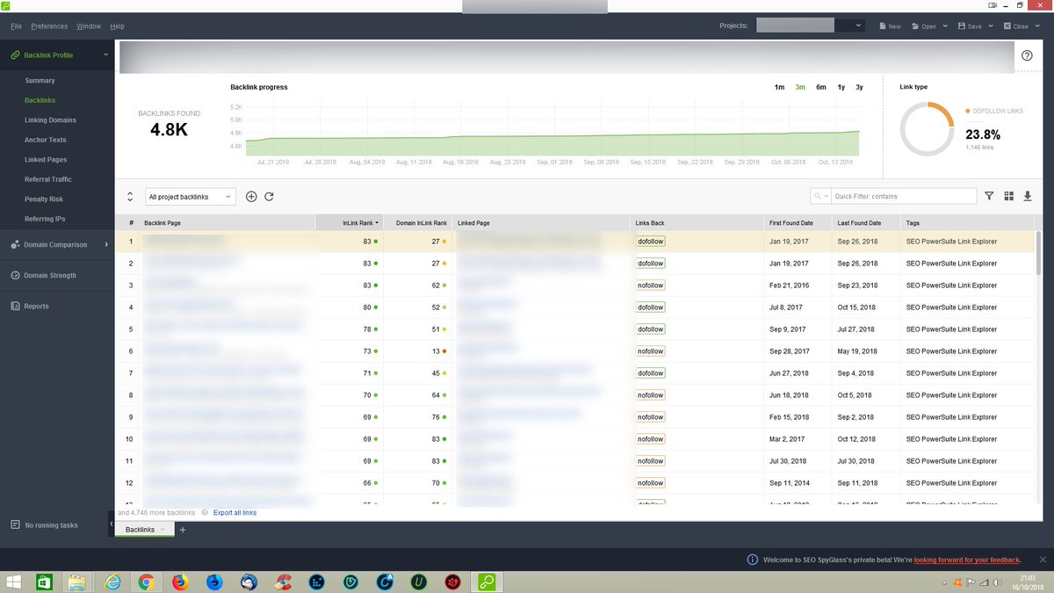
Task: Open Summary in the sidebar
Action: pyautogui.click(x=40, y=81)
